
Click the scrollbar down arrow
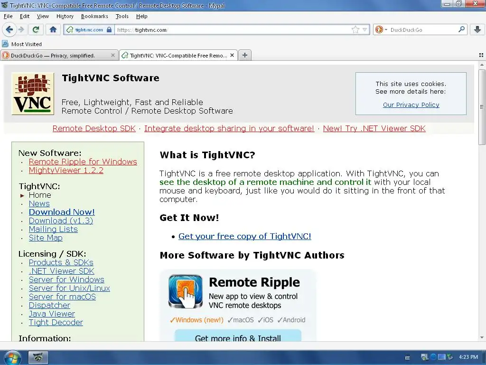[x=482, y=338]
